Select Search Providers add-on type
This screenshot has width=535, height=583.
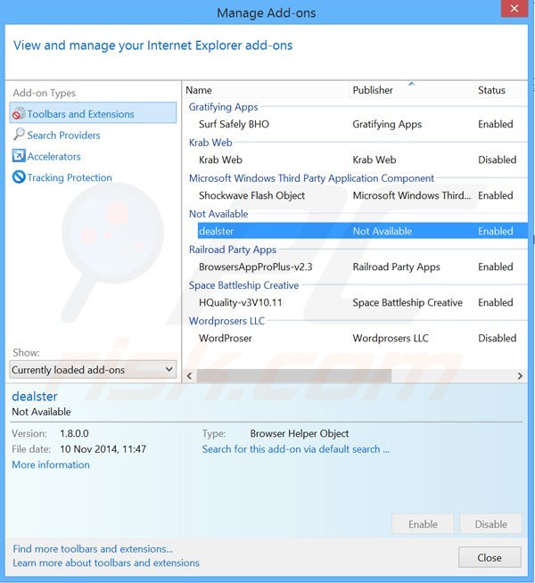coord(63,135)
